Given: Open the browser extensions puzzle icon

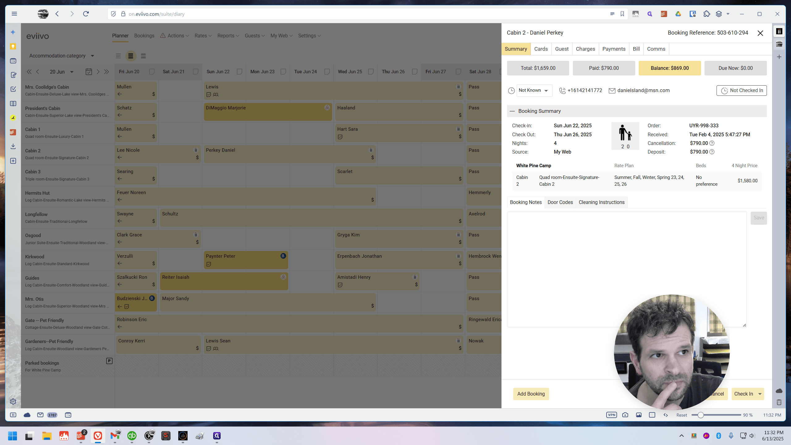Looking at the screenshot, I should pos(707,14).
